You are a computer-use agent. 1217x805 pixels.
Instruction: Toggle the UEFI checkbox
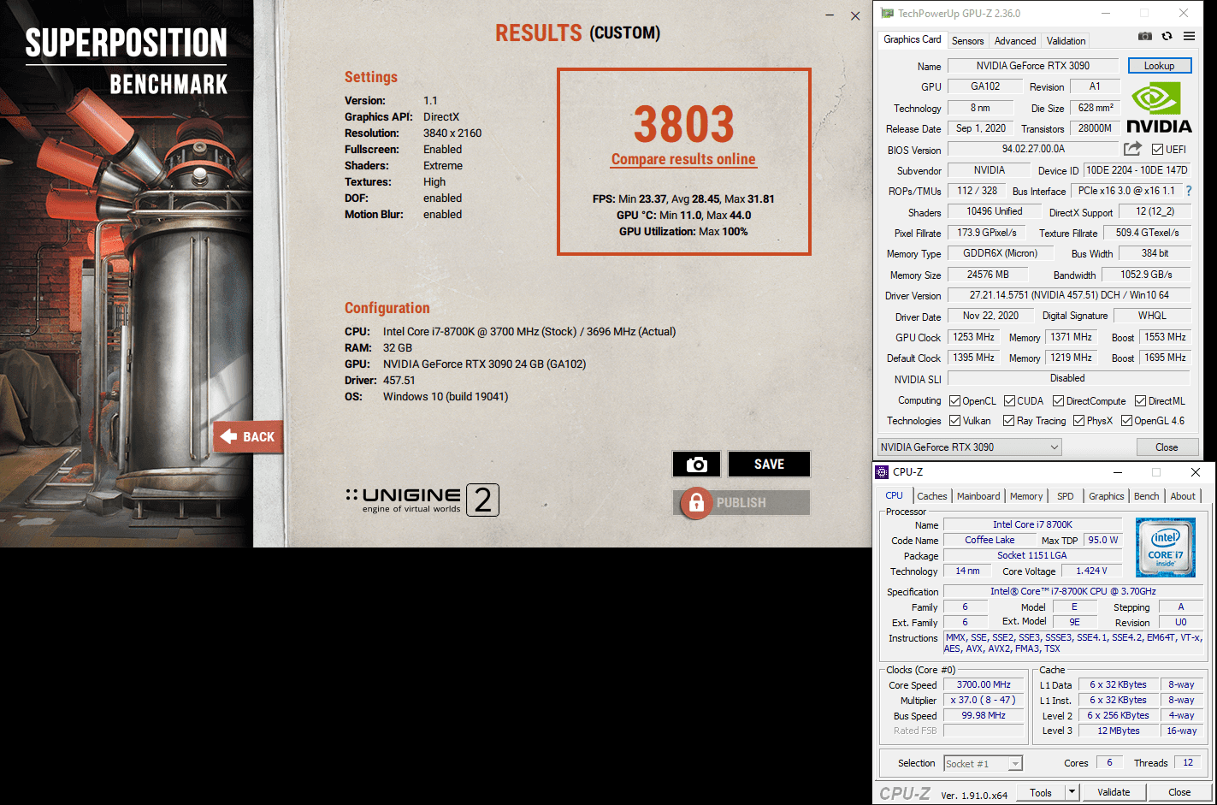click(x=1157, y=150)
